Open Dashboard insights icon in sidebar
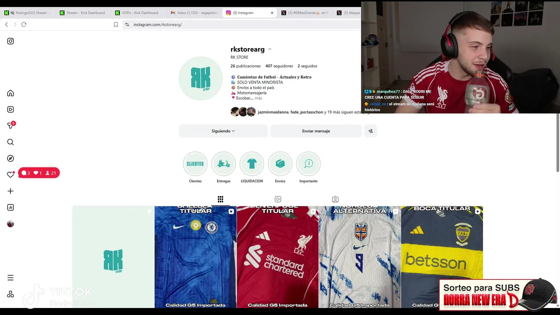The image size is (560, 315). (x=10, y=207)
